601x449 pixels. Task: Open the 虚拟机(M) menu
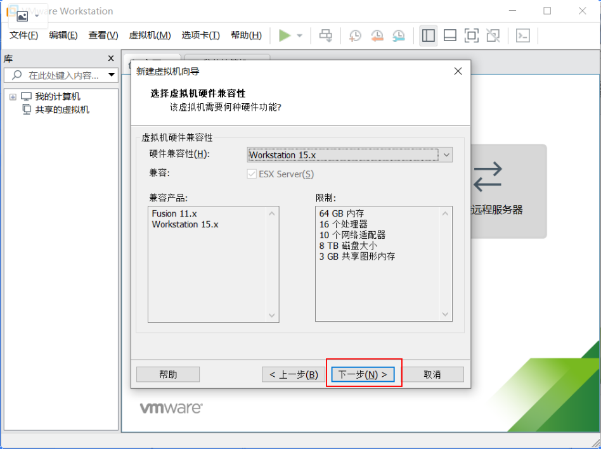[x=150, y=35]
